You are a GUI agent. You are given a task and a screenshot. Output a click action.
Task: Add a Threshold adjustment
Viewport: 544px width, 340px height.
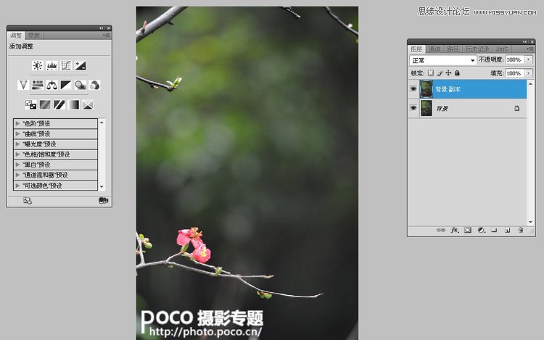coord(59,104)
